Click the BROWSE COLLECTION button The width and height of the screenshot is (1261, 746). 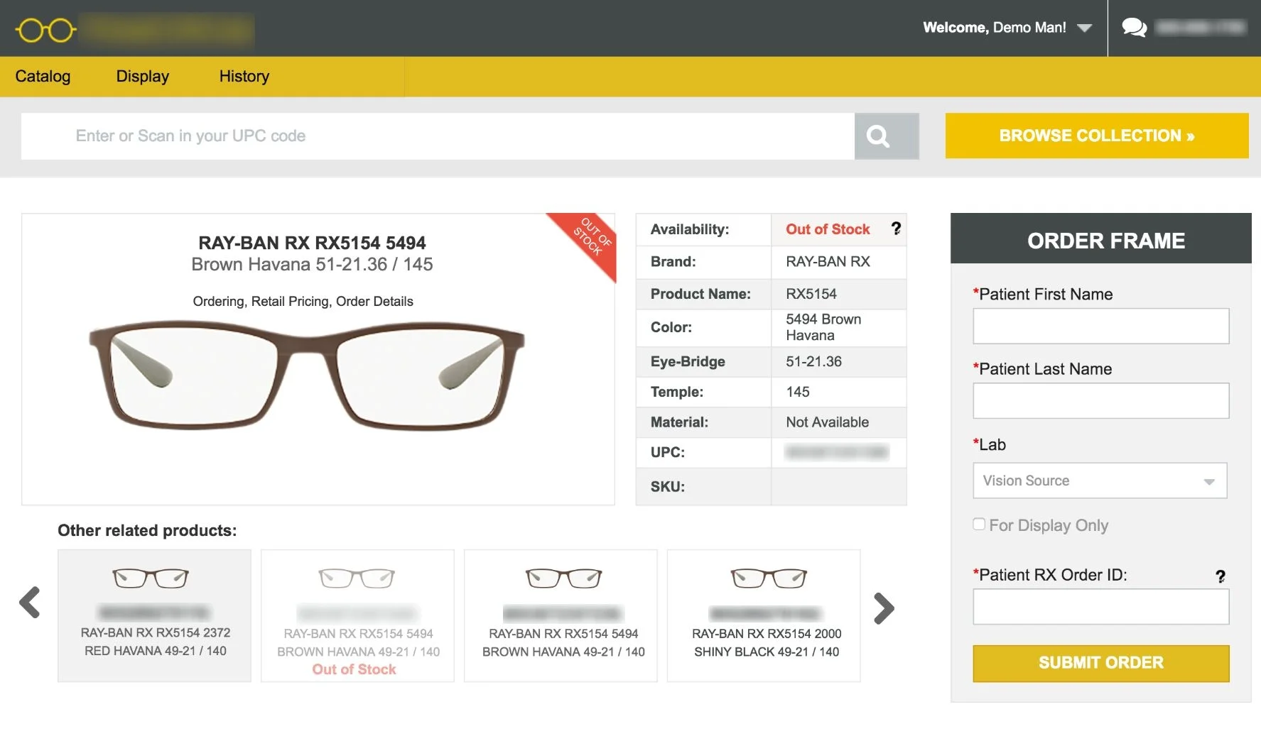pos(1097,136)
